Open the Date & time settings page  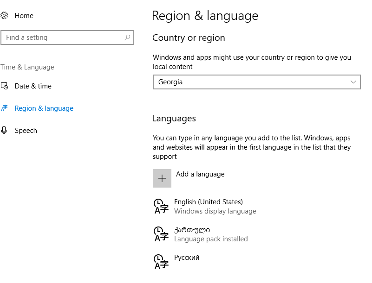(33, 86)
